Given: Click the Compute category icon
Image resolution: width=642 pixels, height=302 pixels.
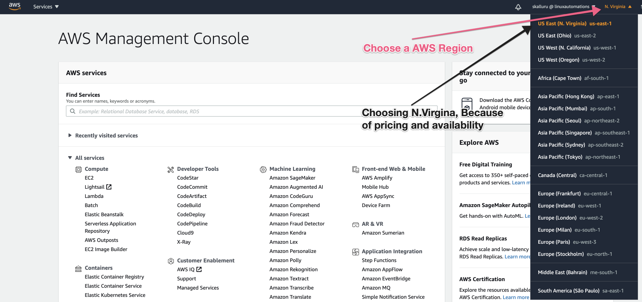Looking at the screenshot, I should pos(78,169).
